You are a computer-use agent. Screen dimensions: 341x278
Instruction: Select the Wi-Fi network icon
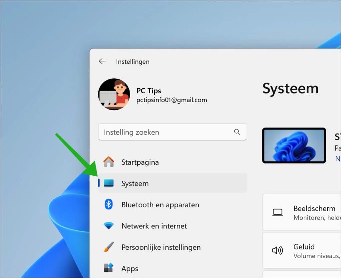tap(109, 226)
